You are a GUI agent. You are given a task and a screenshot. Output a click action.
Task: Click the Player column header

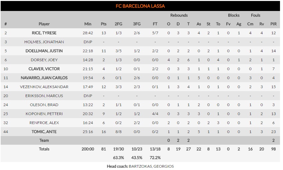44,24
